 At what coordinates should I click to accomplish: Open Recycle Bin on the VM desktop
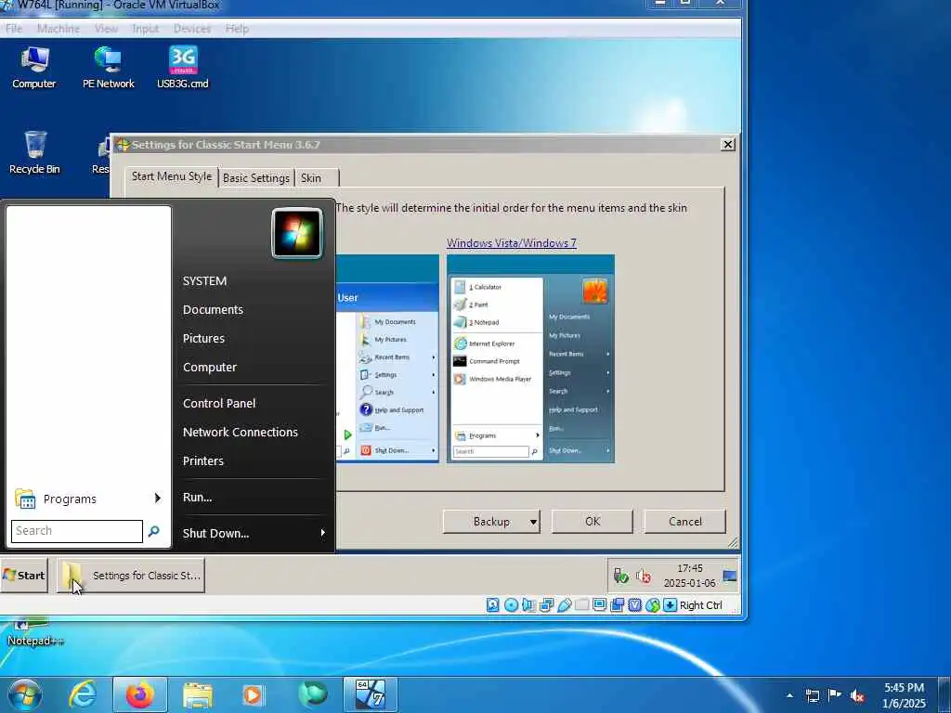34,153
